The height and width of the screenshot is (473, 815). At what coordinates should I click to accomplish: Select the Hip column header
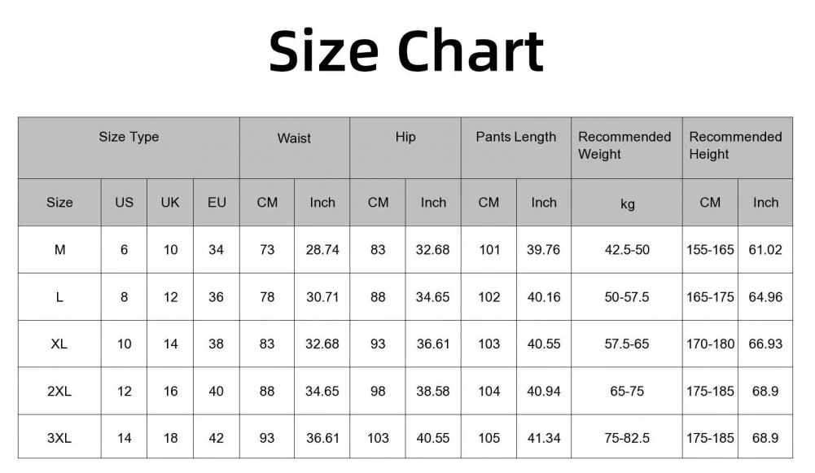pos(405,138)
